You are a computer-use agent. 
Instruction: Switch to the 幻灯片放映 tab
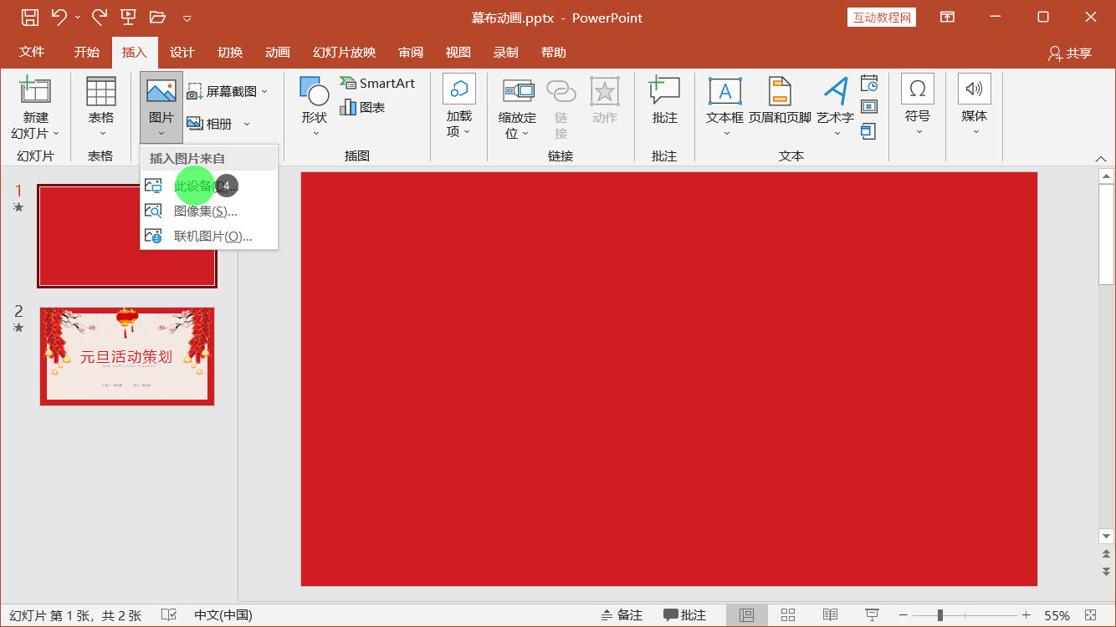click(x=345, y=52)
